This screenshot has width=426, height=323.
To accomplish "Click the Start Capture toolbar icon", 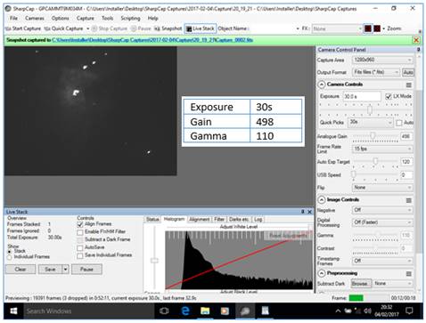I will [8, 28].
